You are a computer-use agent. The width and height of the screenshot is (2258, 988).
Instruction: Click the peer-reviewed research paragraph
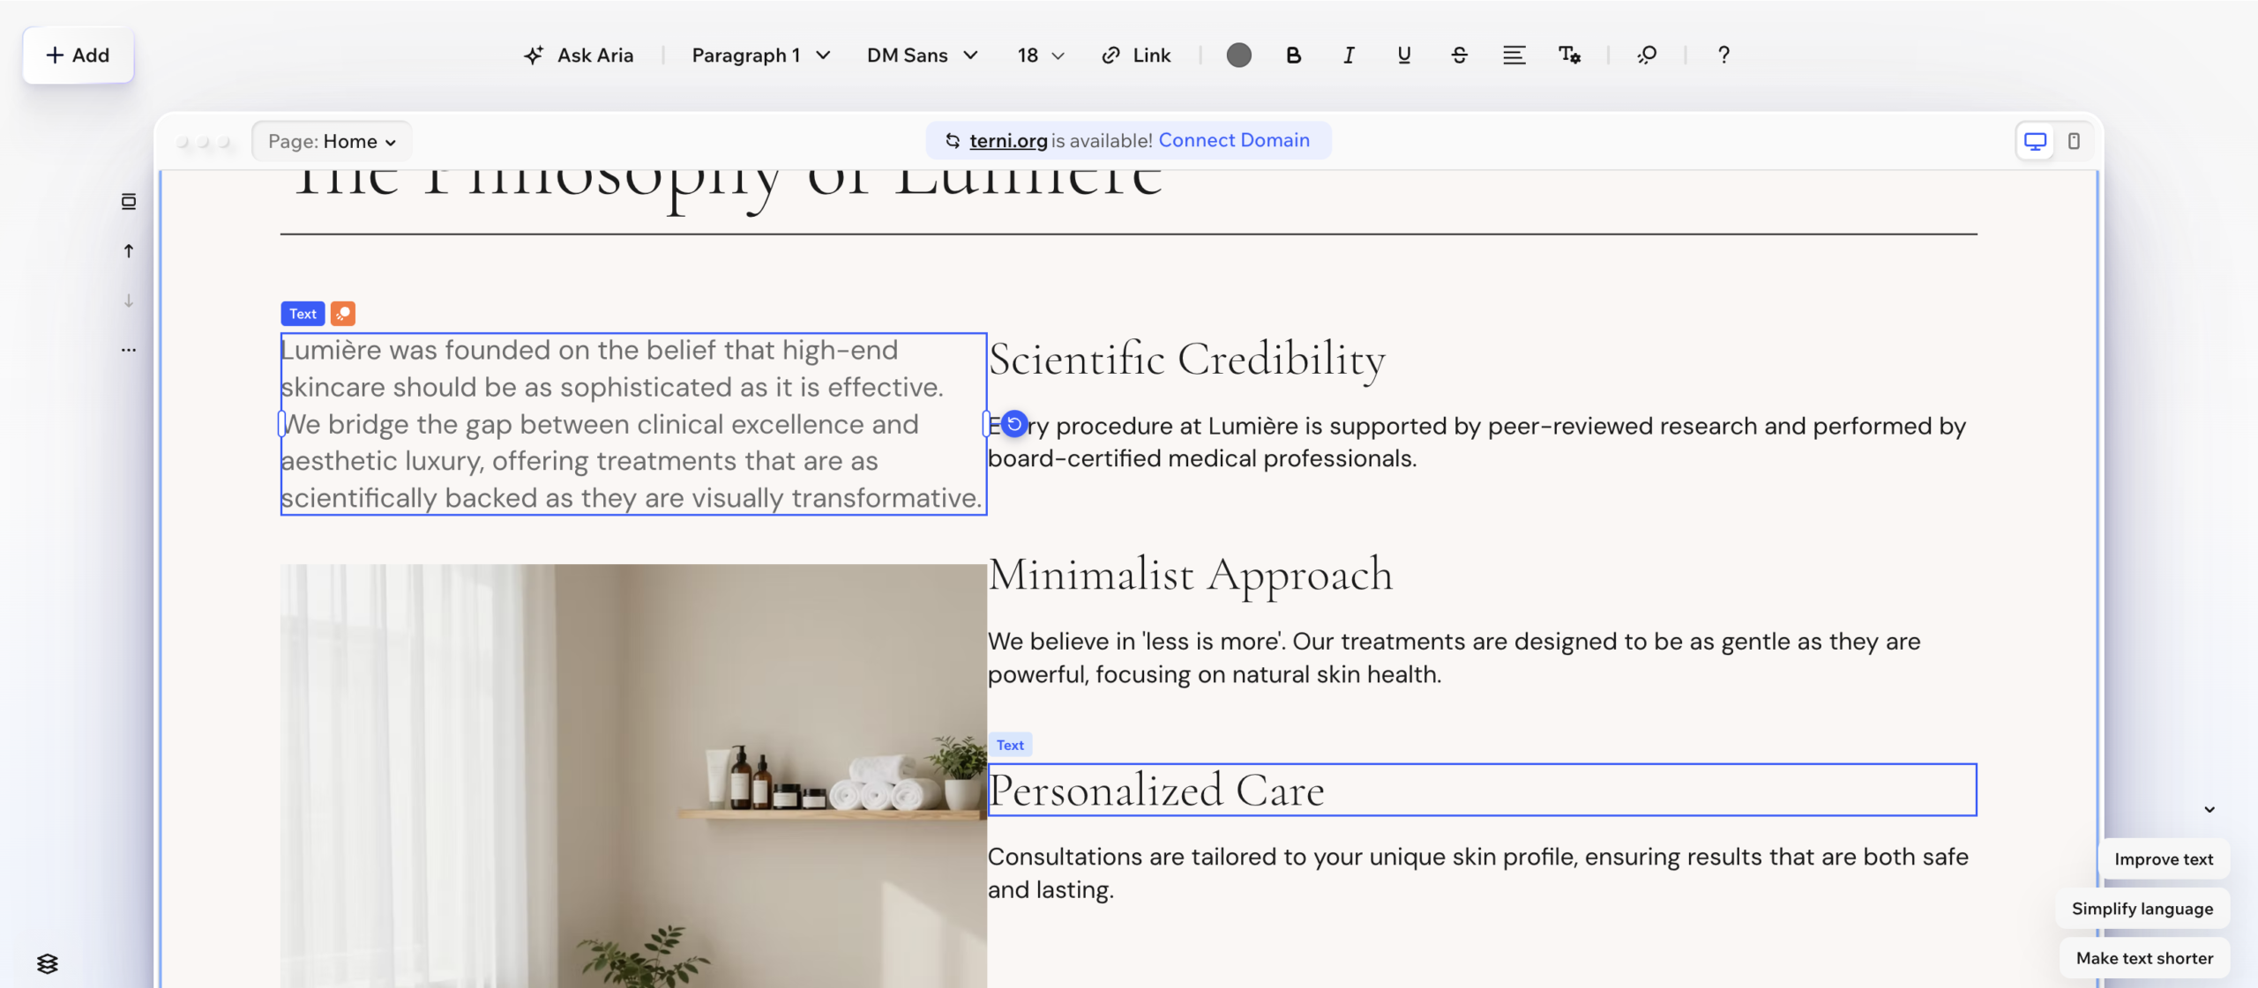tap(1477, 442)
